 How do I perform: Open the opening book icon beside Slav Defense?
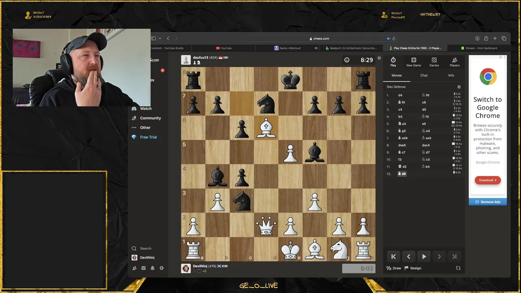pos(459,87)
